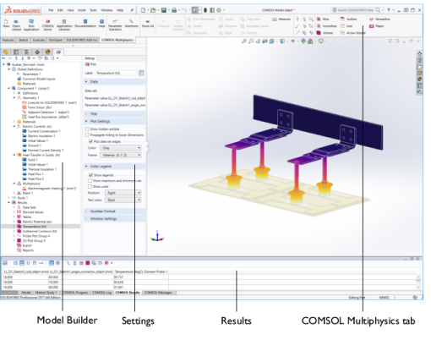Screen dimensions: 431x340
Task: Toggle Propagate hiding to lower dimensions
Action: coord(87,135)
